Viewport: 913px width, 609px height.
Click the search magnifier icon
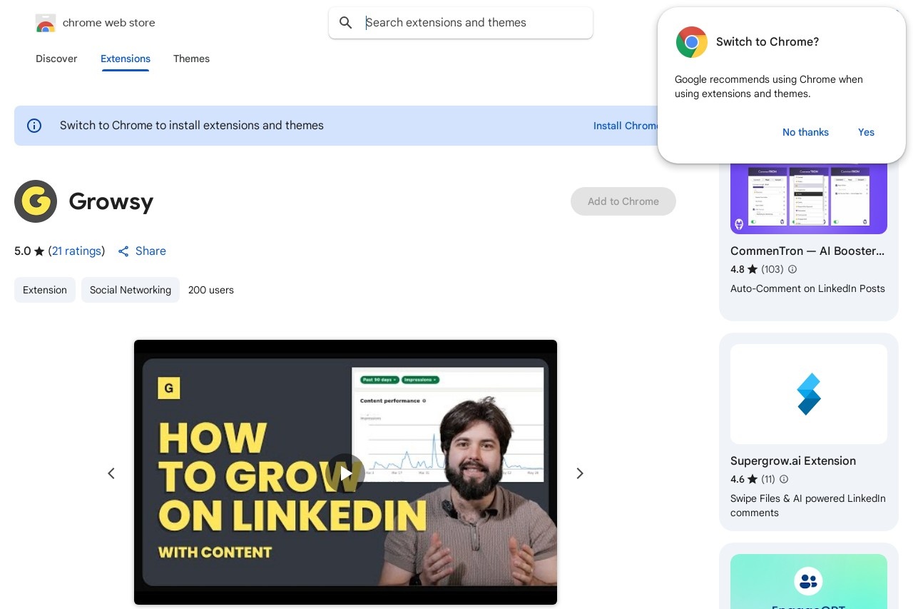pos(346,23)
